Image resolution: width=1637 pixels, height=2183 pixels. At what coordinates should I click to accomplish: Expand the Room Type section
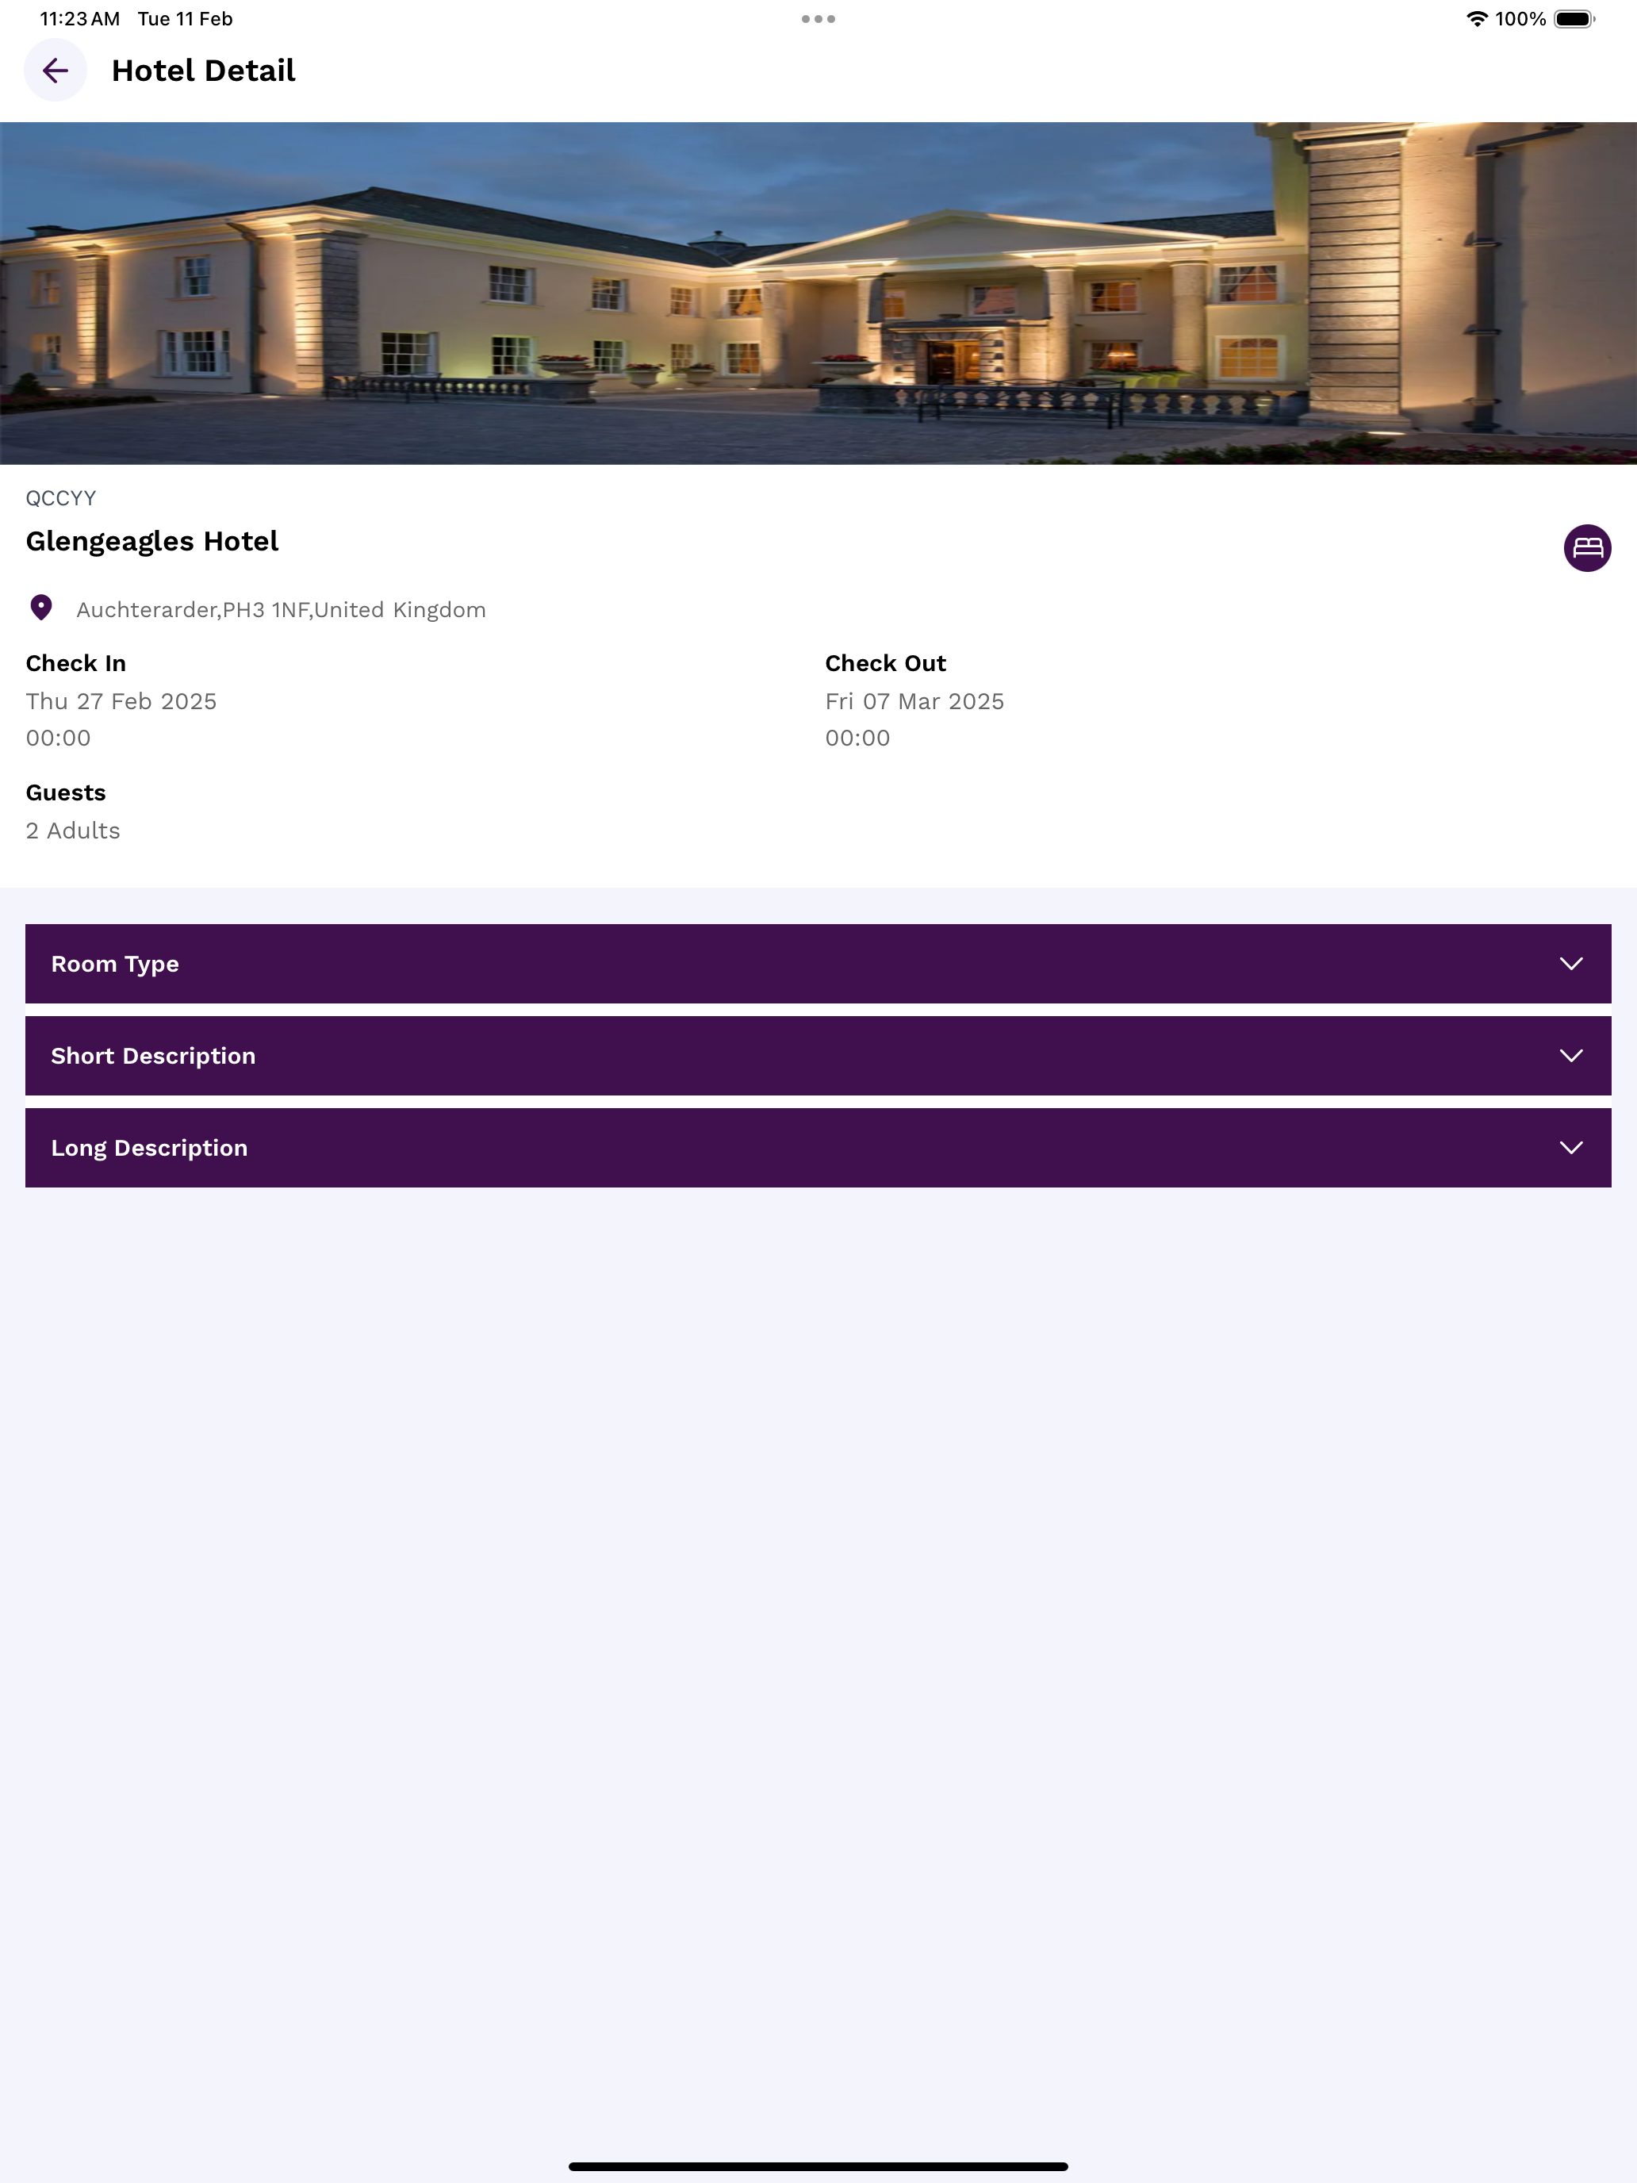pyautogui.click(x=818, y=963)
